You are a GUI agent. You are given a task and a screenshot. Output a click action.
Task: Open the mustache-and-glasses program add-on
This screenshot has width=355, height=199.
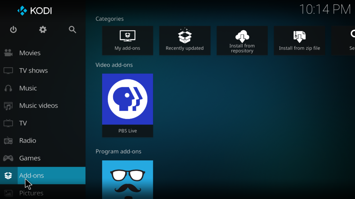pos(128,180)
